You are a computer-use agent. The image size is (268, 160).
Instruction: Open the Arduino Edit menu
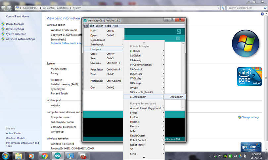click(x=92, y=26)
